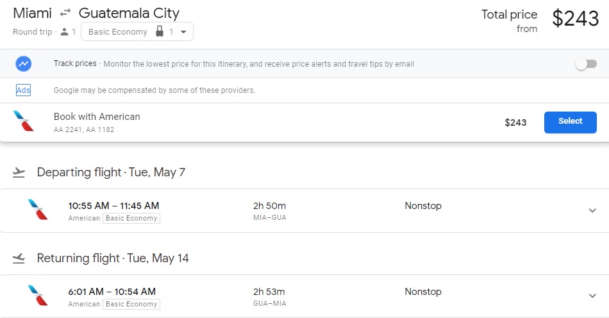Click the Ads label badge
The height and width of the screenshot is (318, 609).
click(x=23, y=90)
